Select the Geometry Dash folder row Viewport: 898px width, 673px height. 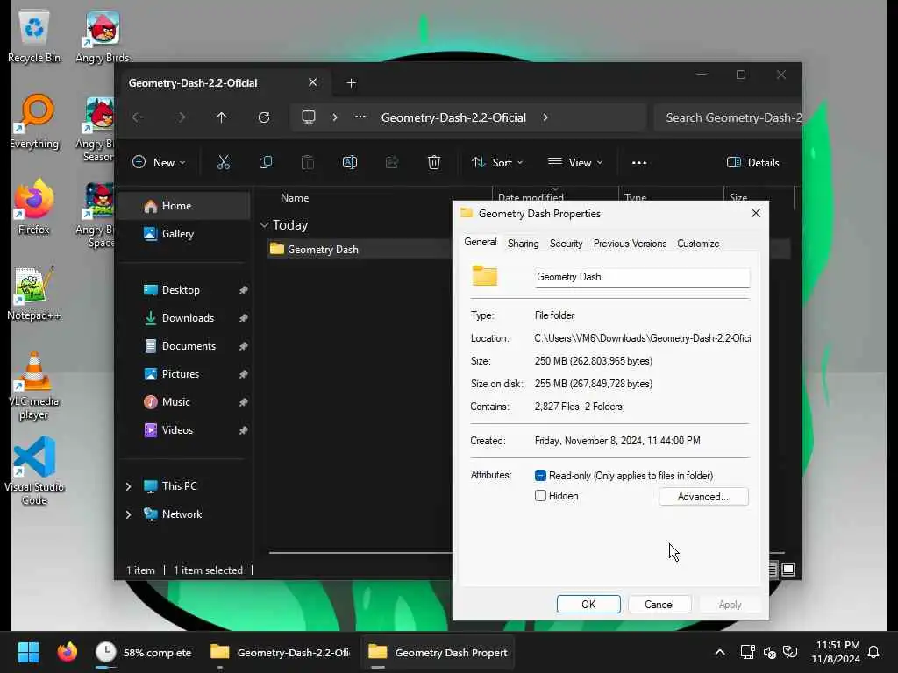[360, 250]
